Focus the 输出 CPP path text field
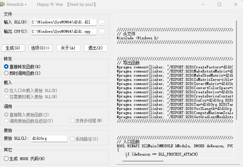 (63, 32)
